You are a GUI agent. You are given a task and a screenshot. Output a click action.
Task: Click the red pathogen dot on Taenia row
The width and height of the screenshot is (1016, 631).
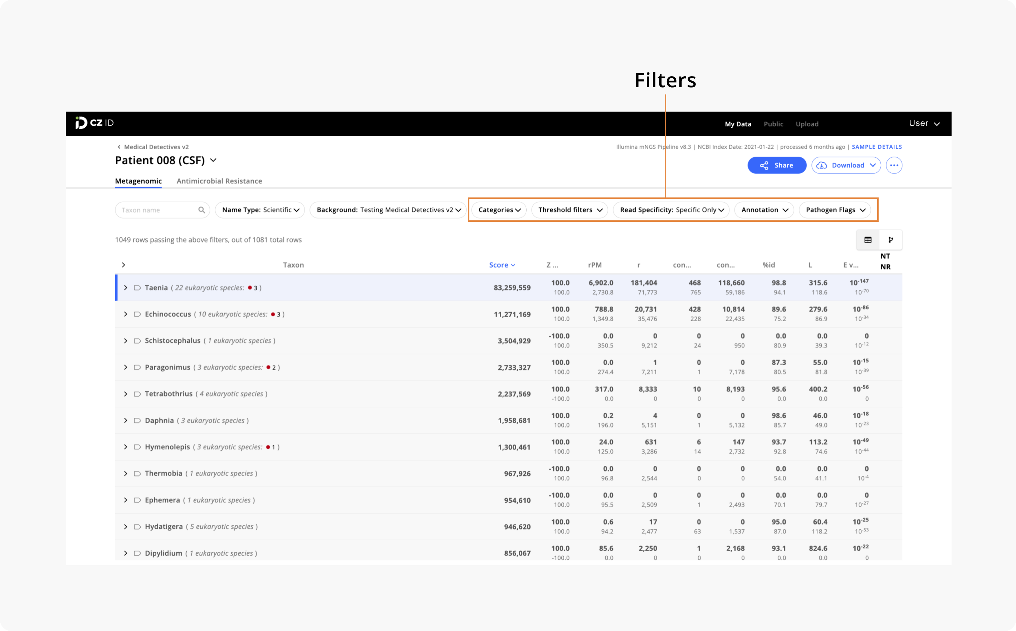coord(250,288)
